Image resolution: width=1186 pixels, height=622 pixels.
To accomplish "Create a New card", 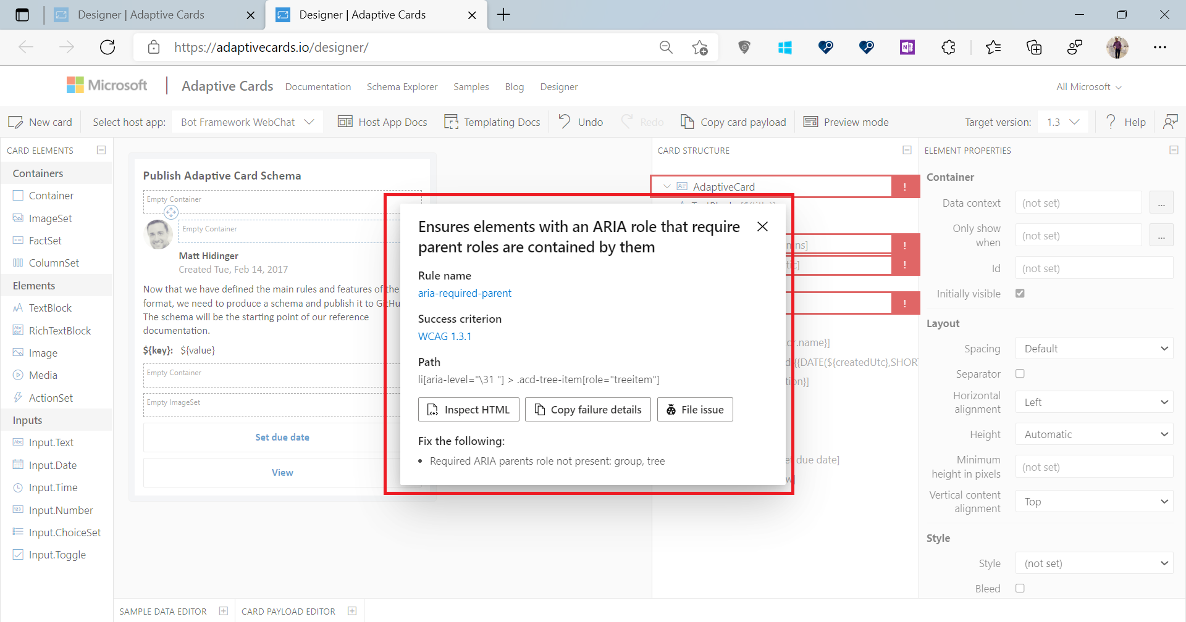I will pos(40,122).
